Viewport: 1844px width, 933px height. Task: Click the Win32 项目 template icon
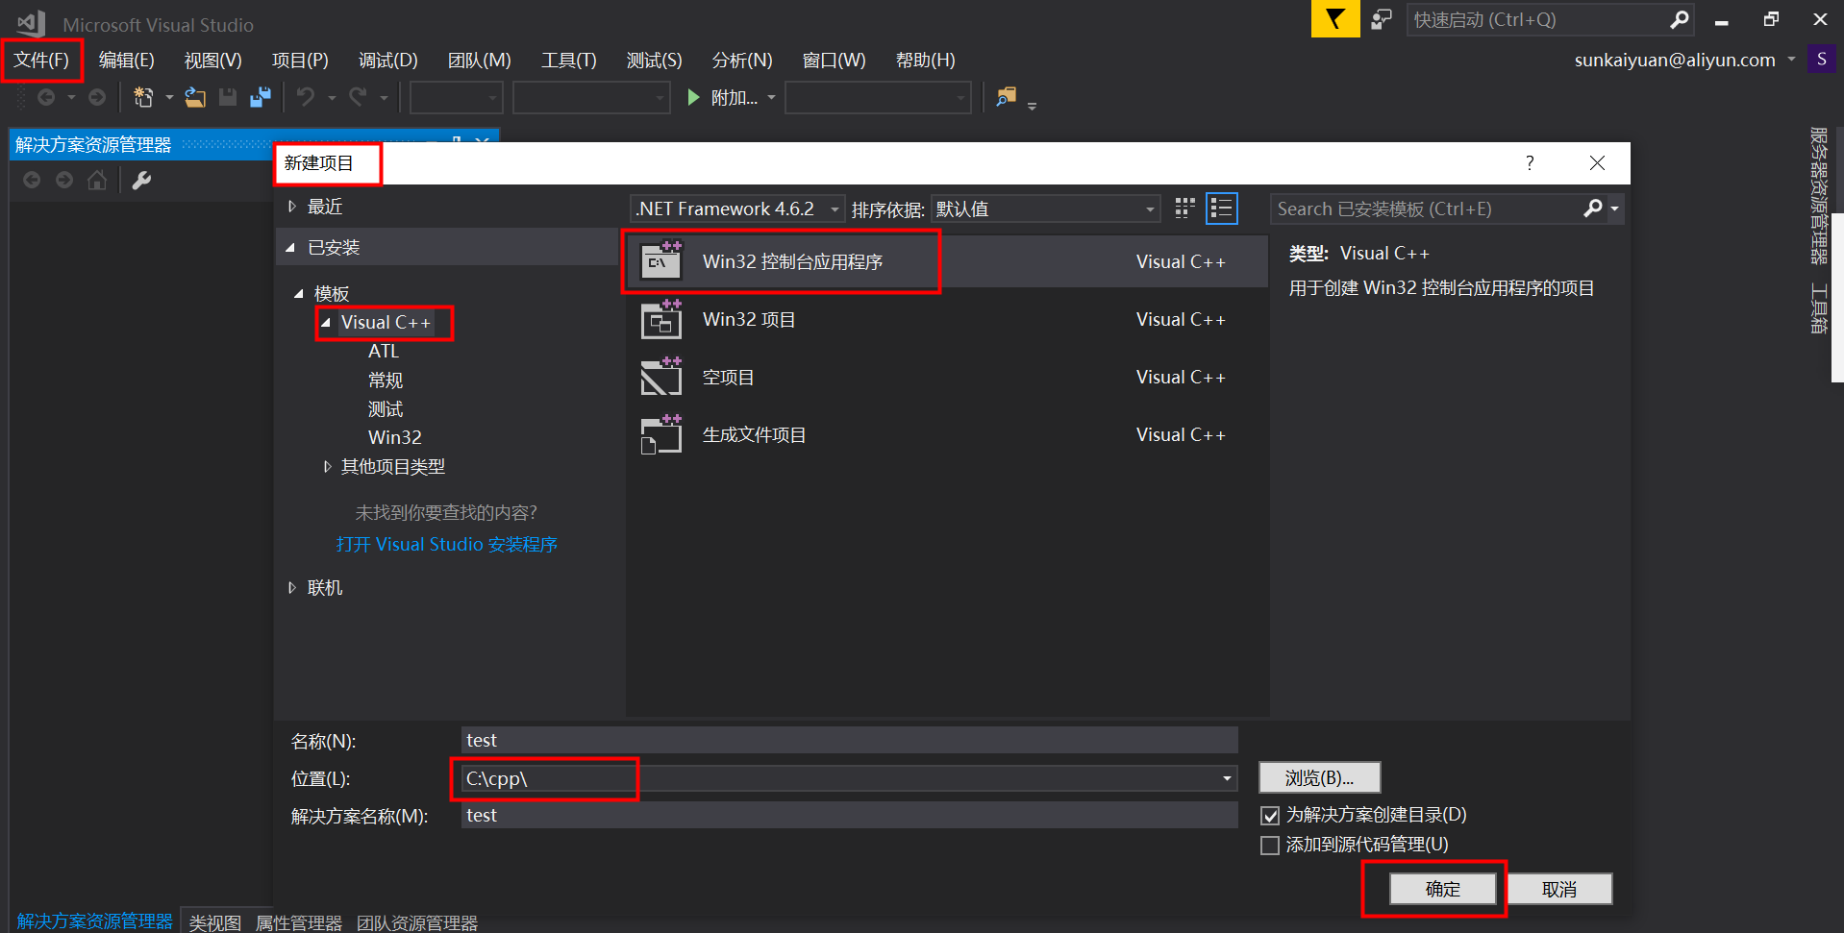(x=661, y=319)
